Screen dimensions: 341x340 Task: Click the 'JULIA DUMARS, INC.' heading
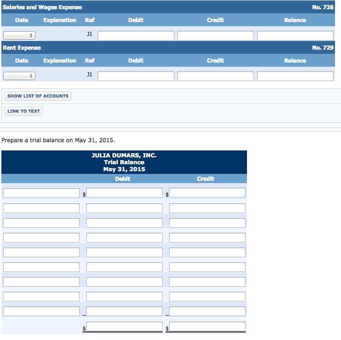(x=124, y=155)
